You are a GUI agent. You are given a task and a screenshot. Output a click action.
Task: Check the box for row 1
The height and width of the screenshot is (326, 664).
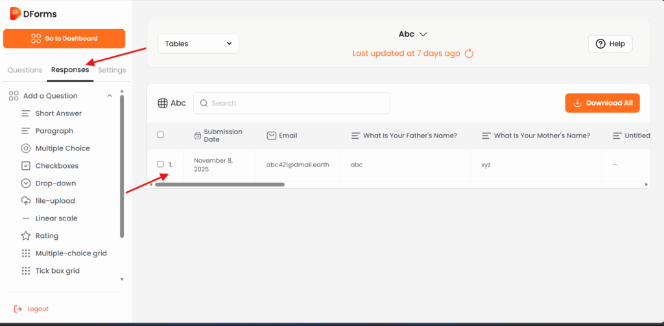point(160,164)
